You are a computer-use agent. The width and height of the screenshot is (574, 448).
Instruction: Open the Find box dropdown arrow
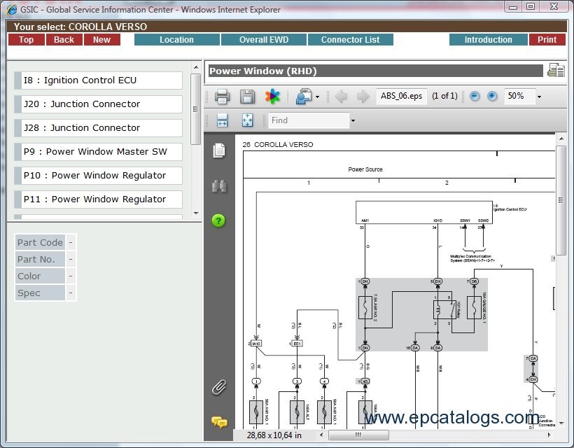pyautogui.click(x=353, y=120)
